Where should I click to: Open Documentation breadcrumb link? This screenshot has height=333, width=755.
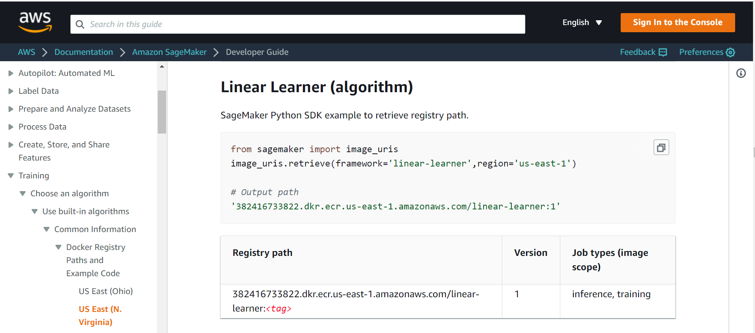pos(83,52)
